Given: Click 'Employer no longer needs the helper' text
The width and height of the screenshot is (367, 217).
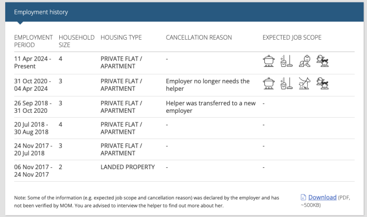Looking at the screenshot, I should (x=207, y=85).
